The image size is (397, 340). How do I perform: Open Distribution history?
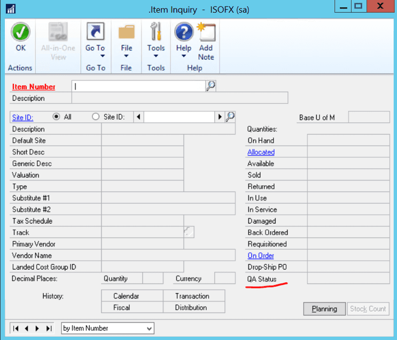click(191, 307)
